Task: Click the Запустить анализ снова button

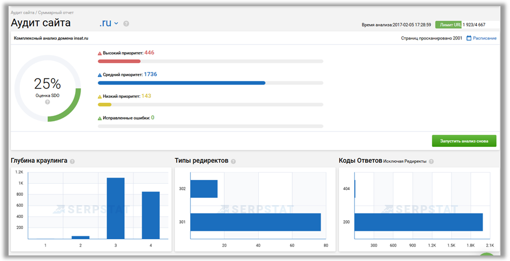Action: [464, 141]
